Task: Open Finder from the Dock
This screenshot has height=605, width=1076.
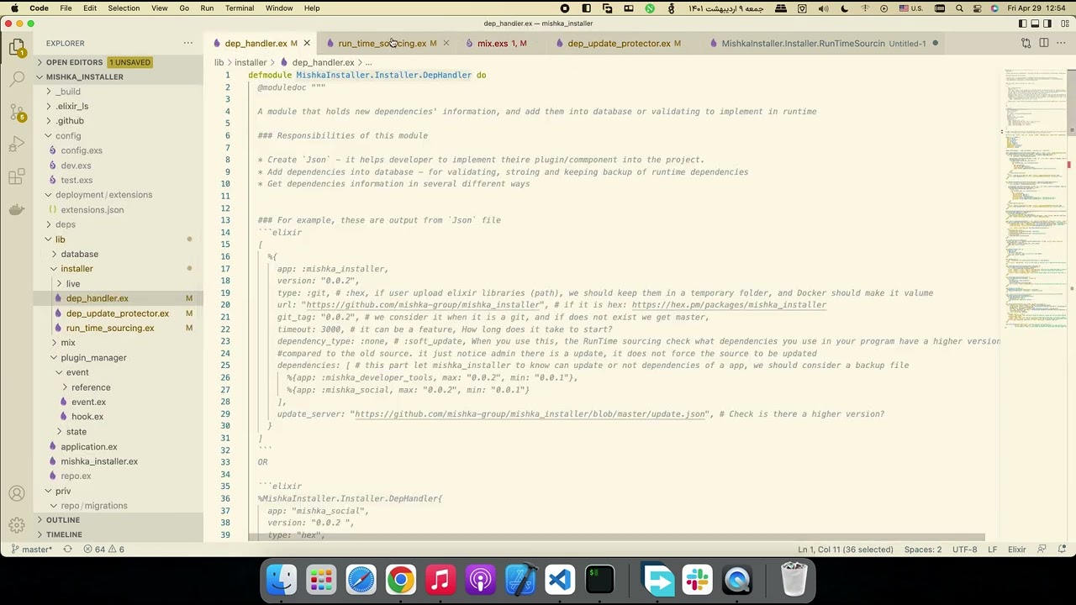Action: [x=282, y=580]
